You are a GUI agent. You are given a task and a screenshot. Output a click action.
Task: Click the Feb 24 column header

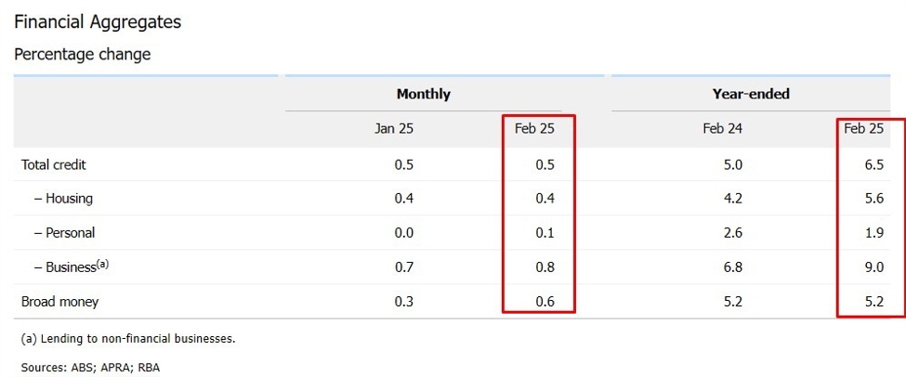coord(722,129)
